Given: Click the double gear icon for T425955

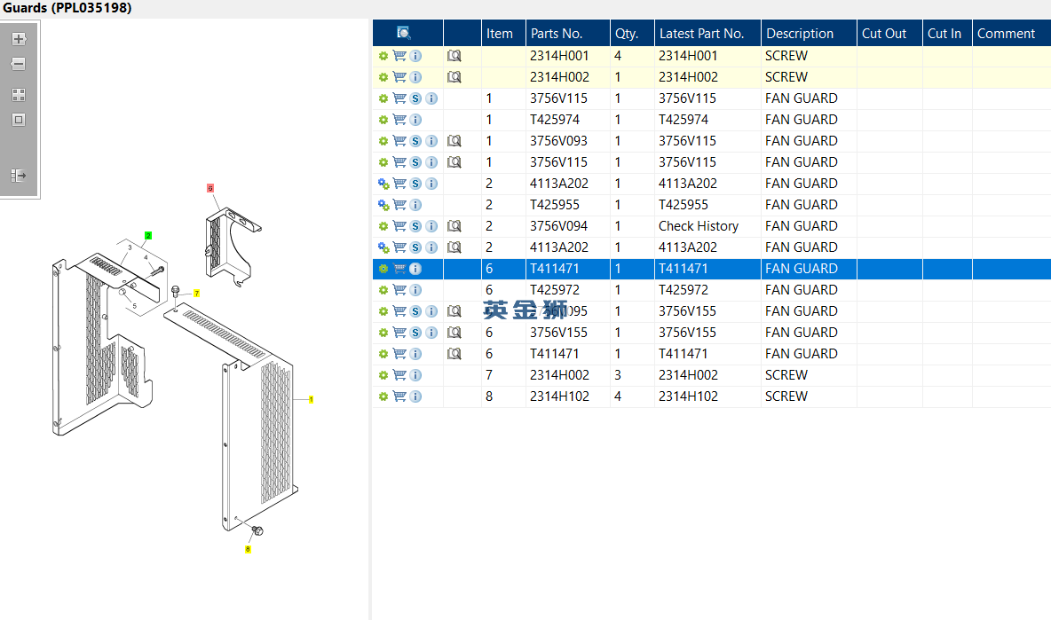Looking at the screenshot, I should (x=383, y=205).
